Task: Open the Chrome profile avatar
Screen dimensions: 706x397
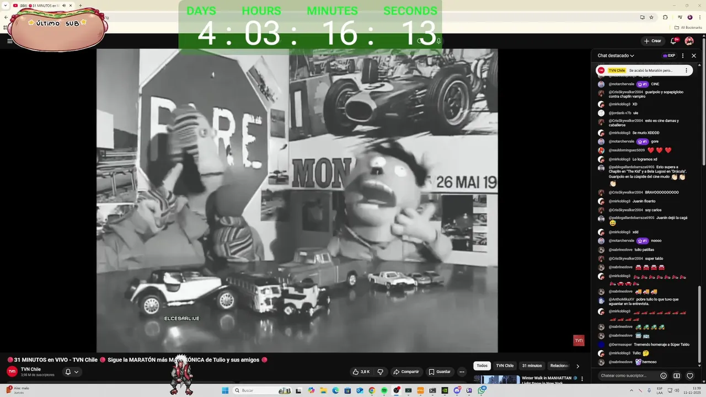Action: [689, 17]
